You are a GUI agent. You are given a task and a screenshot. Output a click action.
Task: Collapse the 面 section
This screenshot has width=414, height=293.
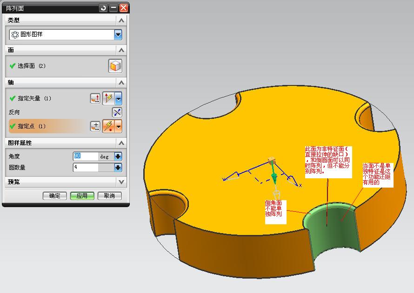click(121, 50)
